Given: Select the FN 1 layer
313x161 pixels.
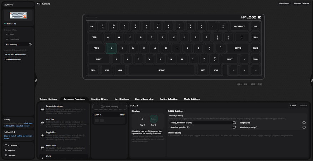Looking at the screenshot, I should pos(246,84).
